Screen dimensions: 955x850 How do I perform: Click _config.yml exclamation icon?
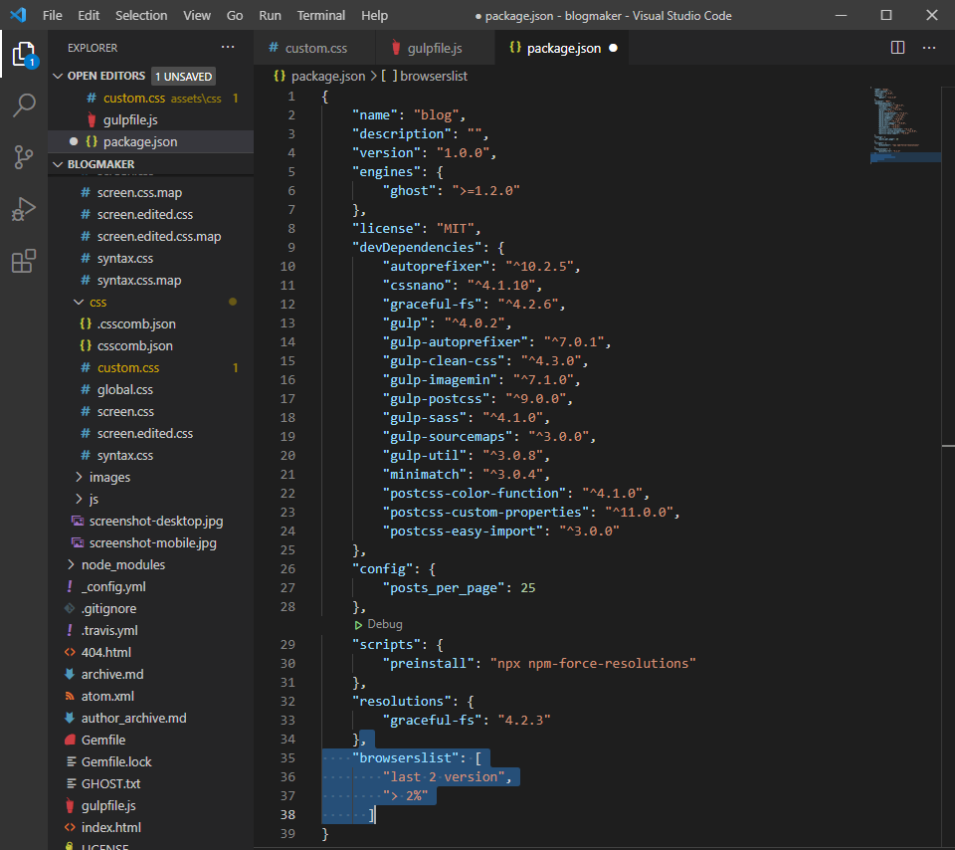click(70, 586)
